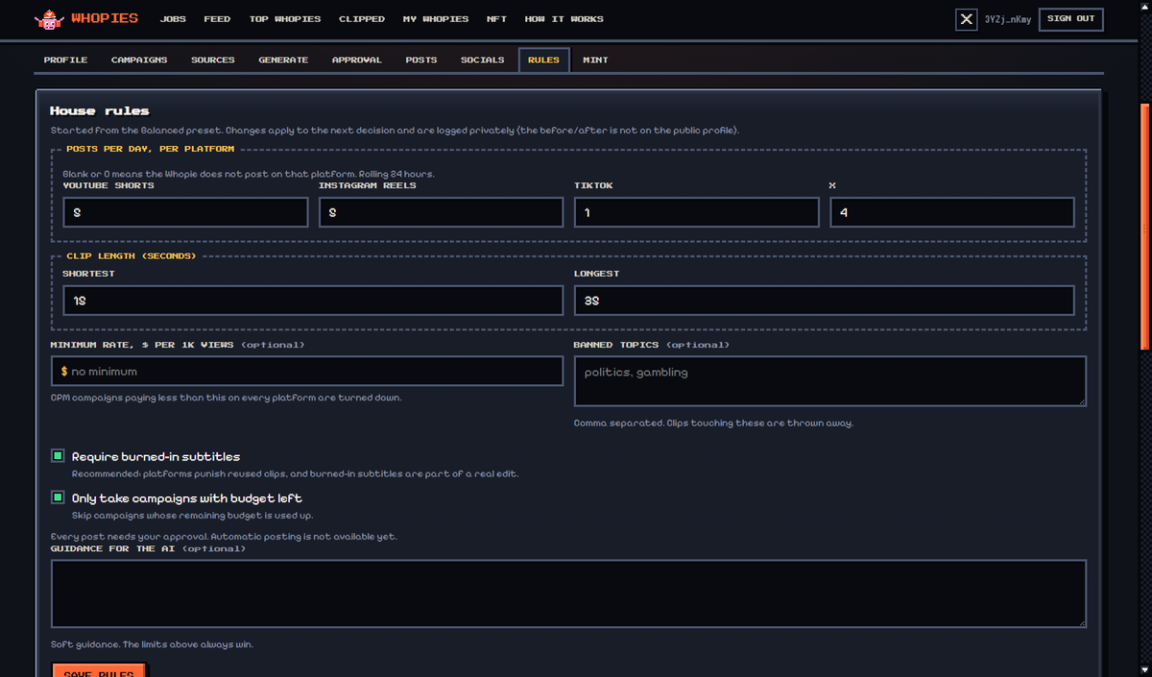Click the House rules heading
1152x677 pixels.
coord(100,111)
